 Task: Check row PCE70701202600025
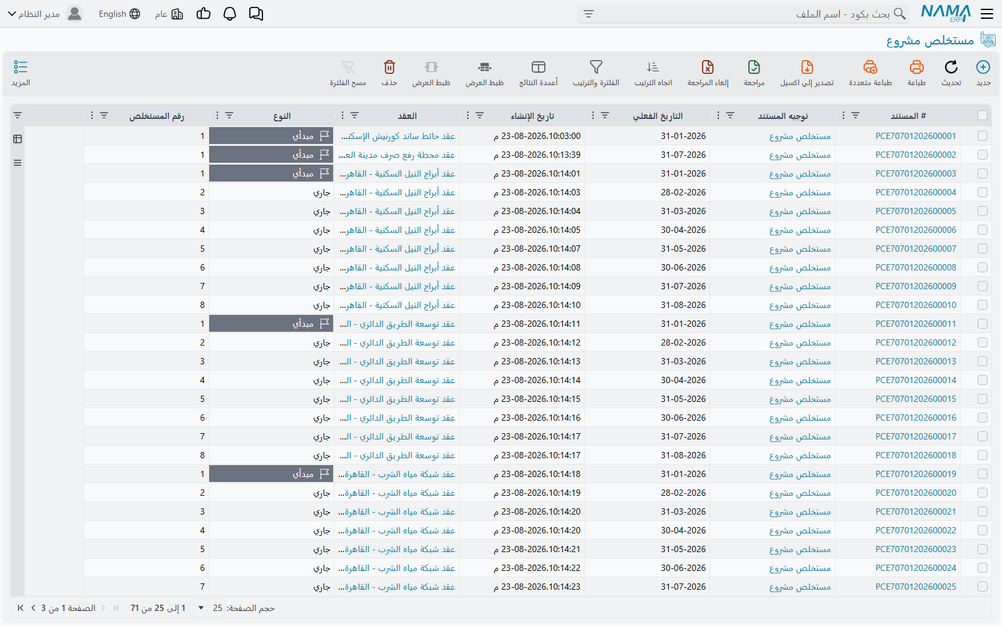[983, 587]
